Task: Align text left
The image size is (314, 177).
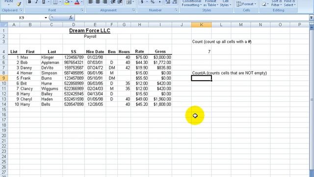Action: pos(90,2)
